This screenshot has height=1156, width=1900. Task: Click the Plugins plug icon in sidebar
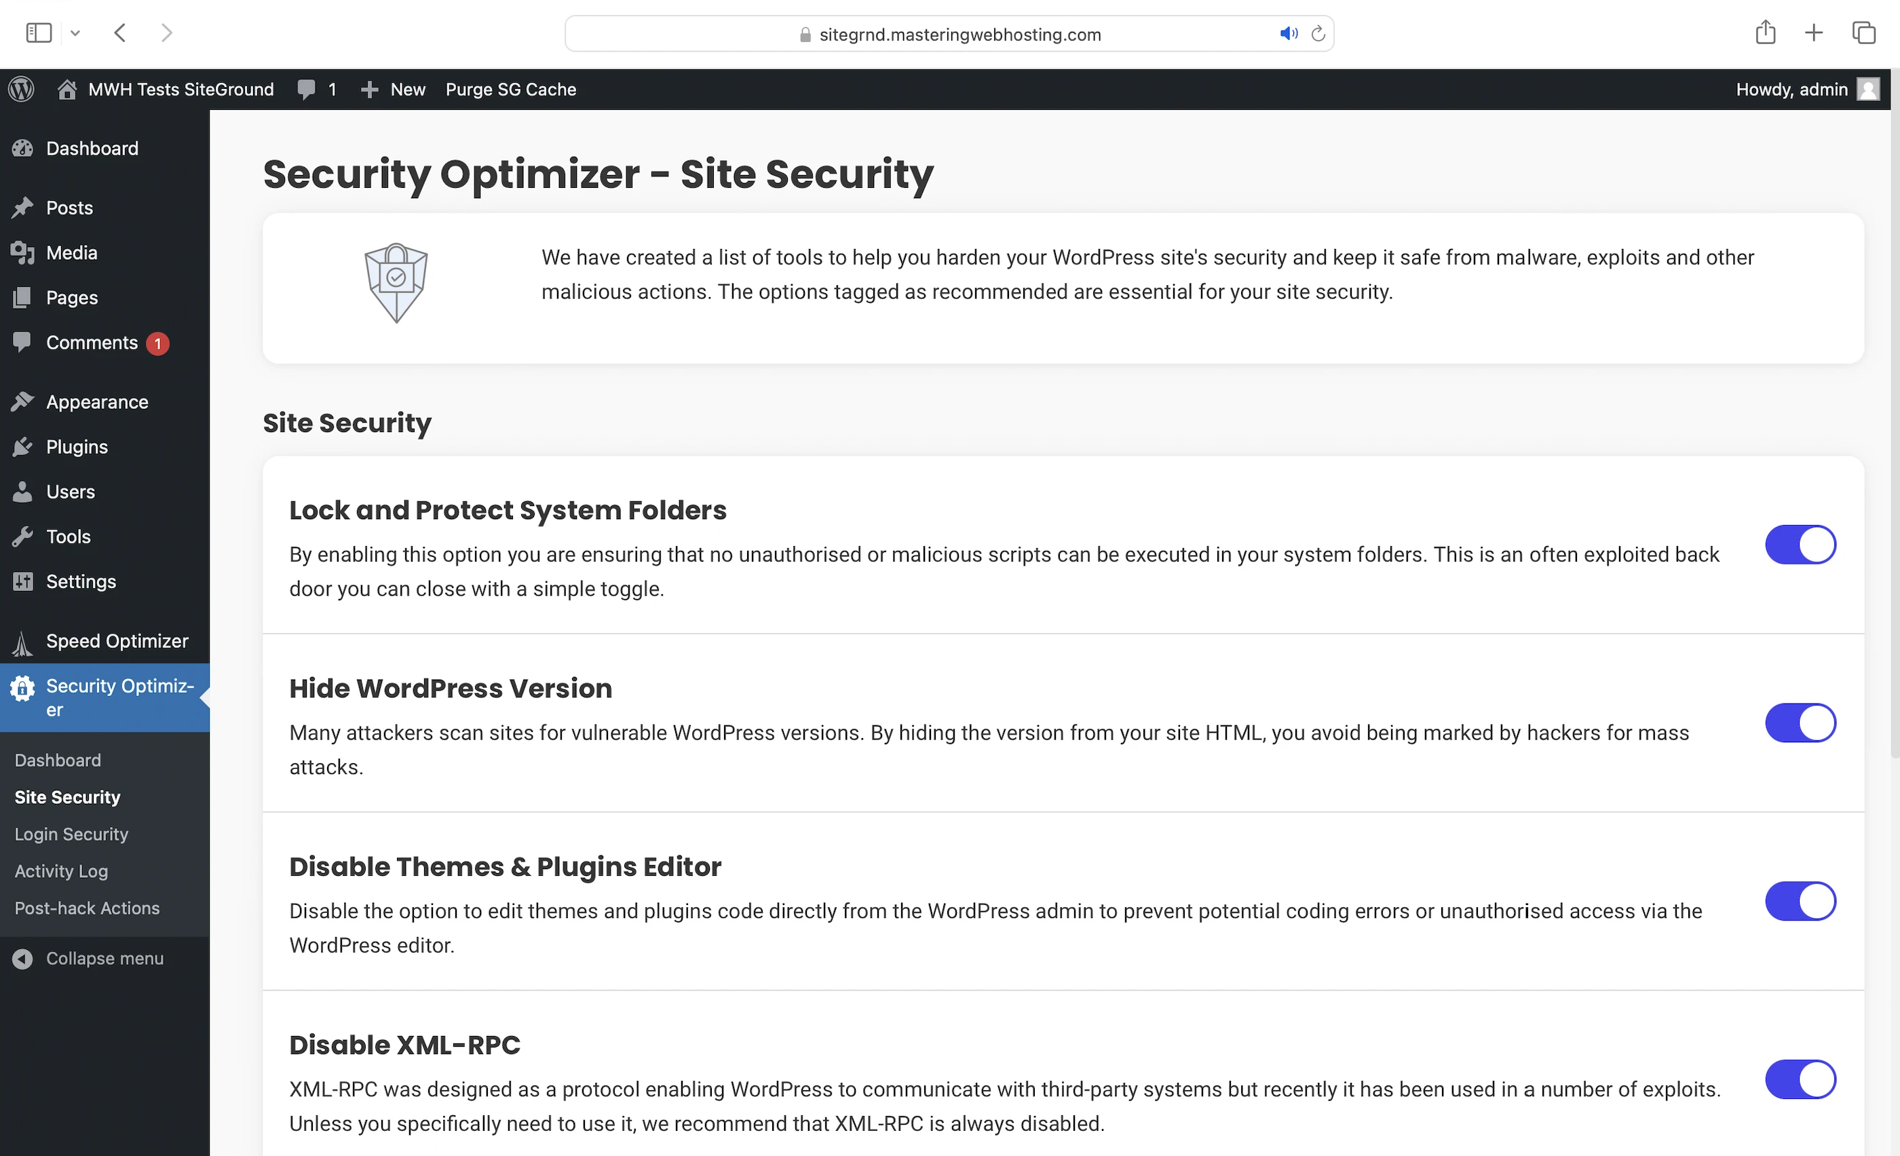pos(22,447)
